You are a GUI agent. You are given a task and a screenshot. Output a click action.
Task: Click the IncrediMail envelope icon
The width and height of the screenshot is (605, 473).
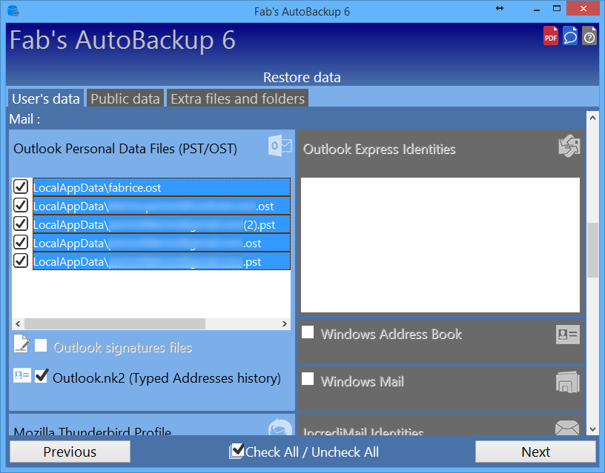click(x=567, y=428)
